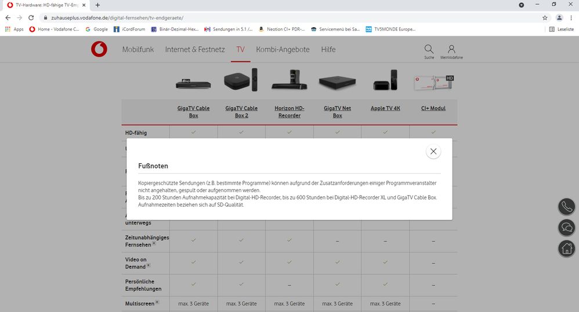Click GigaTV Cable Box 2 product image
The height and width of the screenshot is (312, 579).
(x=241, y=79)
